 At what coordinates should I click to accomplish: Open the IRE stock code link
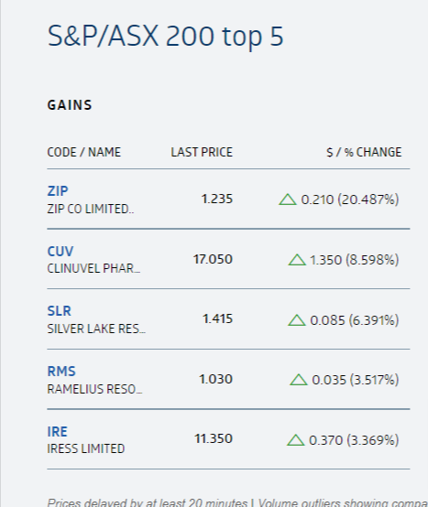pyautogui.click(x=58, y=432)
